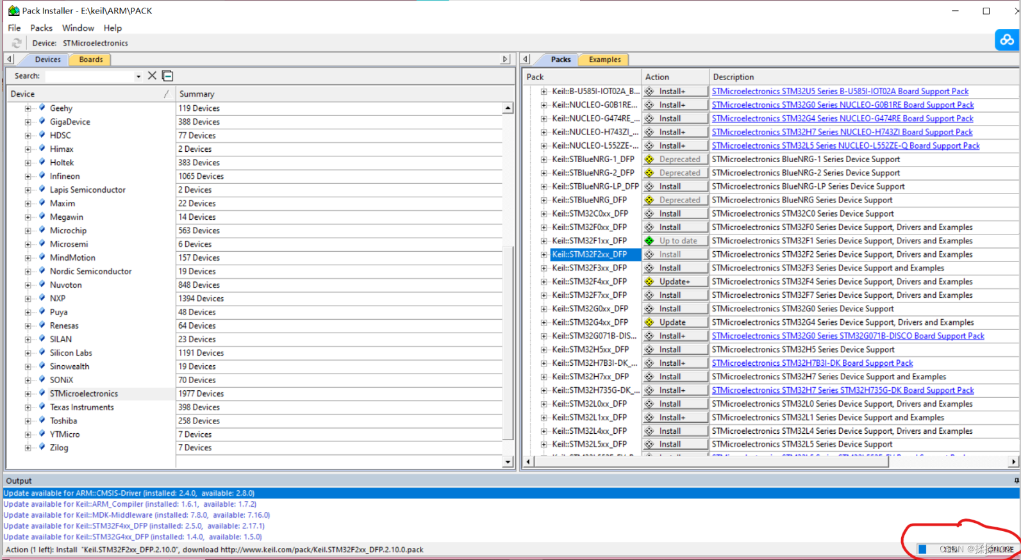
Task: Clear the search field with X icon
Action: [x=152, y=76]
